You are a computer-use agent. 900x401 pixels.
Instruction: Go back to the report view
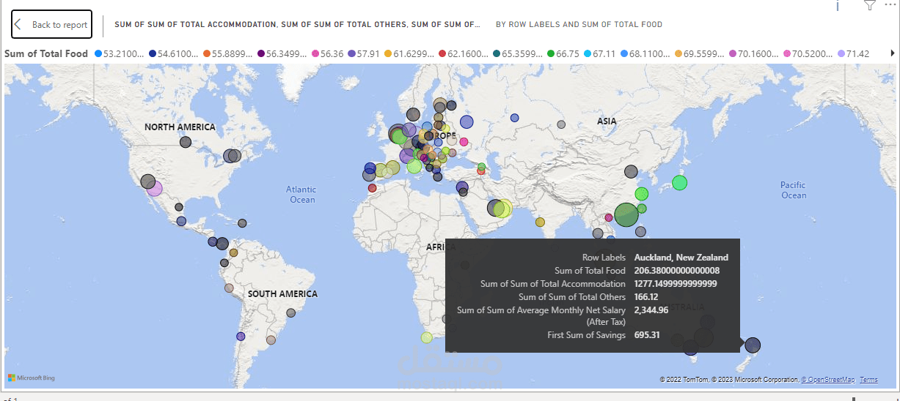[51, 24]
